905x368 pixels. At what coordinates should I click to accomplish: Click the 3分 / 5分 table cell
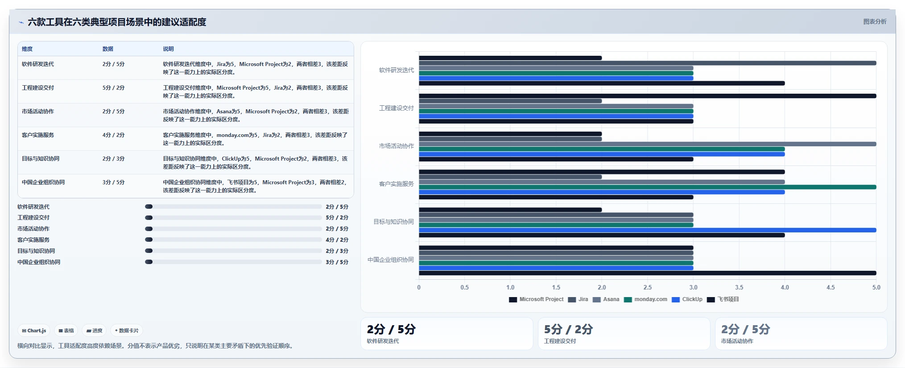click(x=113, y=182)
